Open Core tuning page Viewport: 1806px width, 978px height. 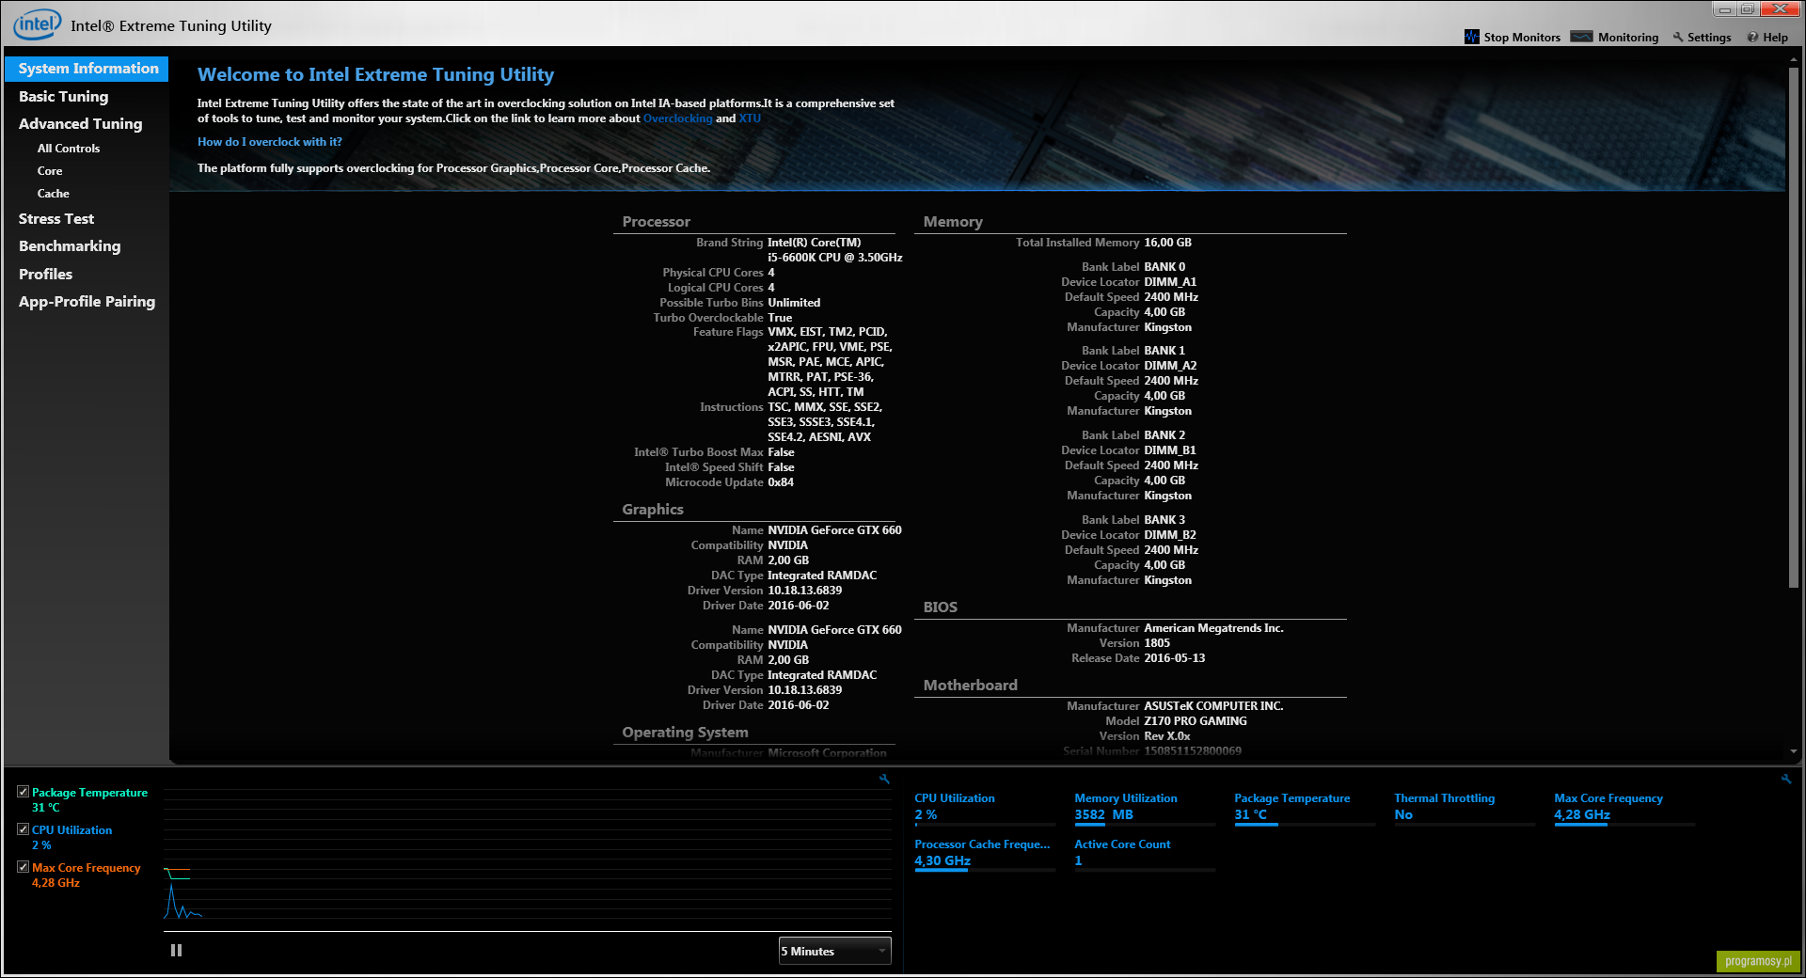click(50, 171)
